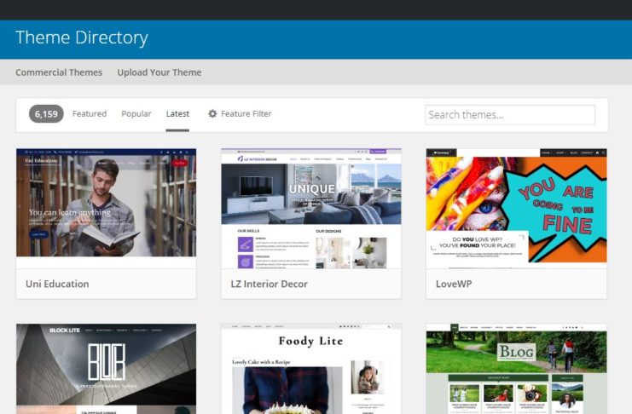Open the LZ Interior Decor theme thumbnail
The width and height of the screenshot is (632, 414).
311,208
